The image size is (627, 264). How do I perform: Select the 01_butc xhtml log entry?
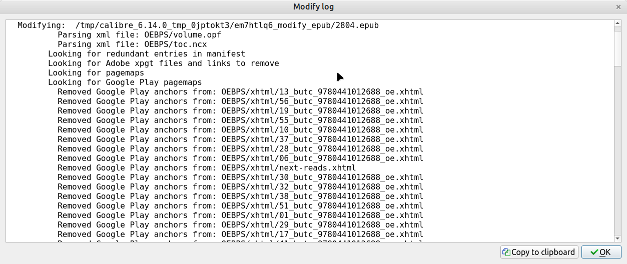click(240, 215)
